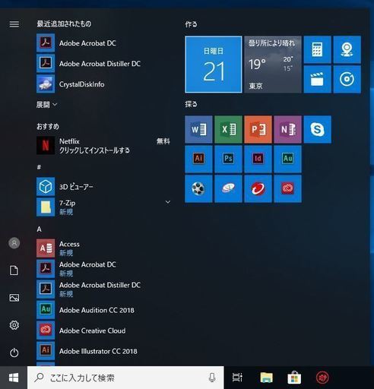
Task: Open the PowerPoint tile
Action: click(x=258, y=130)
